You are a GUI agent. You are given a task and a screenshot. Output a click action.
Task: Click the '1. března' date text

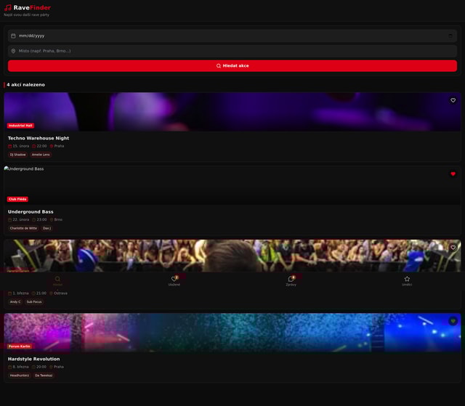[x=21, y=293]
